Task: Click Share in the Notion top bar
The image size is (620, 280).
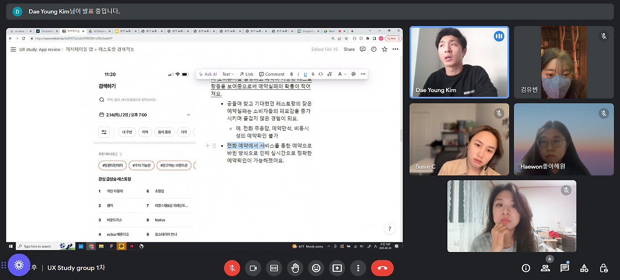Action: pos(349,49)
